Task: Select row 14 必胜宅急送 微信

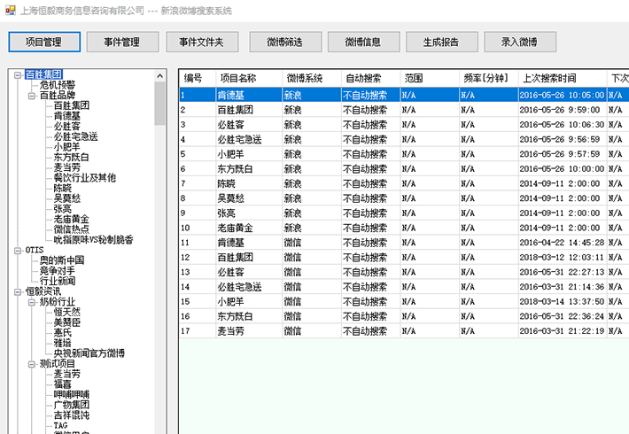Action: tap(404, 287)
